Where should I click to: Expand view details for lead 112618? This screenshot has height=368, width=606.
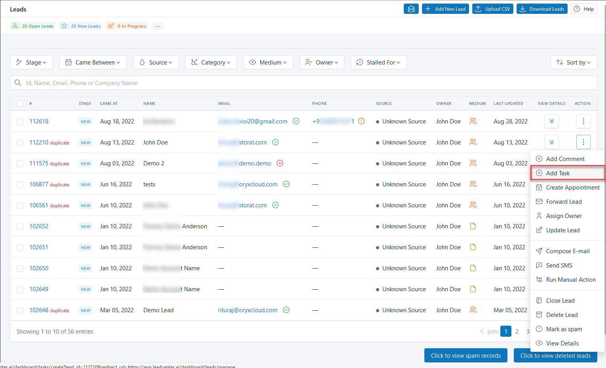click(551, 121)
